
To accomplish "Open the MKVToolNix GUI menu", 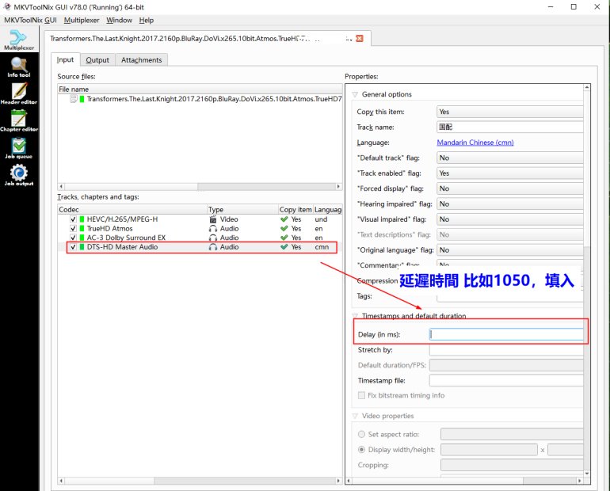I will point(30,21).
